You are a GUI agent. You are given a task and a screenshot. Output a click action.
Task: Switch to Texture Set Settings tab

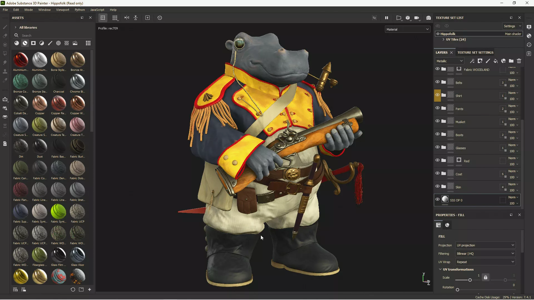[475, 52]
